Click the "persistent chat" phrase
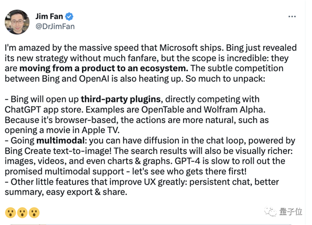The height and width of the screenshot is (225, 312). click(x=214, y=180)
